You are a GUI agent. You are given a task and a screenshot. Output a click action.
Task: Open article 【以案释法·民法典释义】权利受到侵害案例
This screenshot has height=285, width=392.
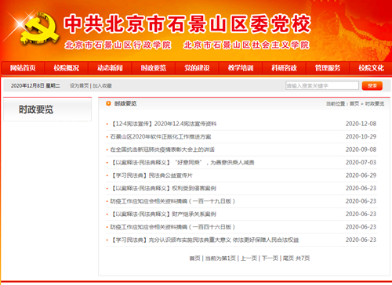[163, 189]
